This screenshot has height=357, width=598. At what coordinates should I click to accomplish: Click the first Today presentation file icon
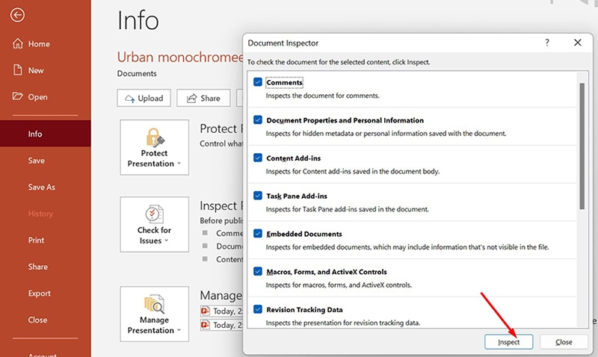coord(205,311)
